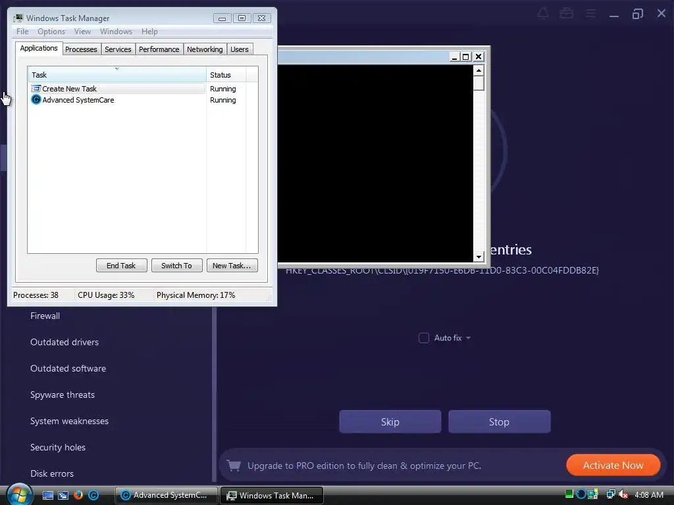Click the Skip button
This screenshot has height=505, width=674.
click(x=390, y=421)
